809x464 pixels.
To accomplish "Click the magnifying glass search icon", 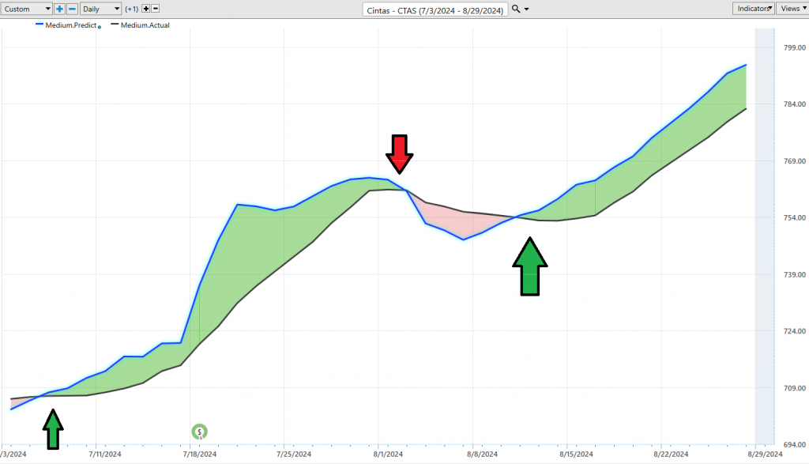I will (x=516, y=9).
